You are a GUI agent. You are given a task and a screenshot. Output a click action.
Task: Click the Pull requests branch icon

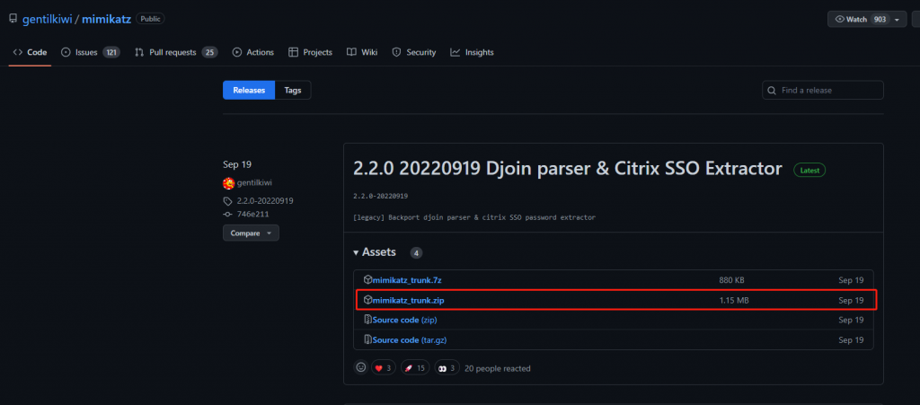[x=139, y=52]
